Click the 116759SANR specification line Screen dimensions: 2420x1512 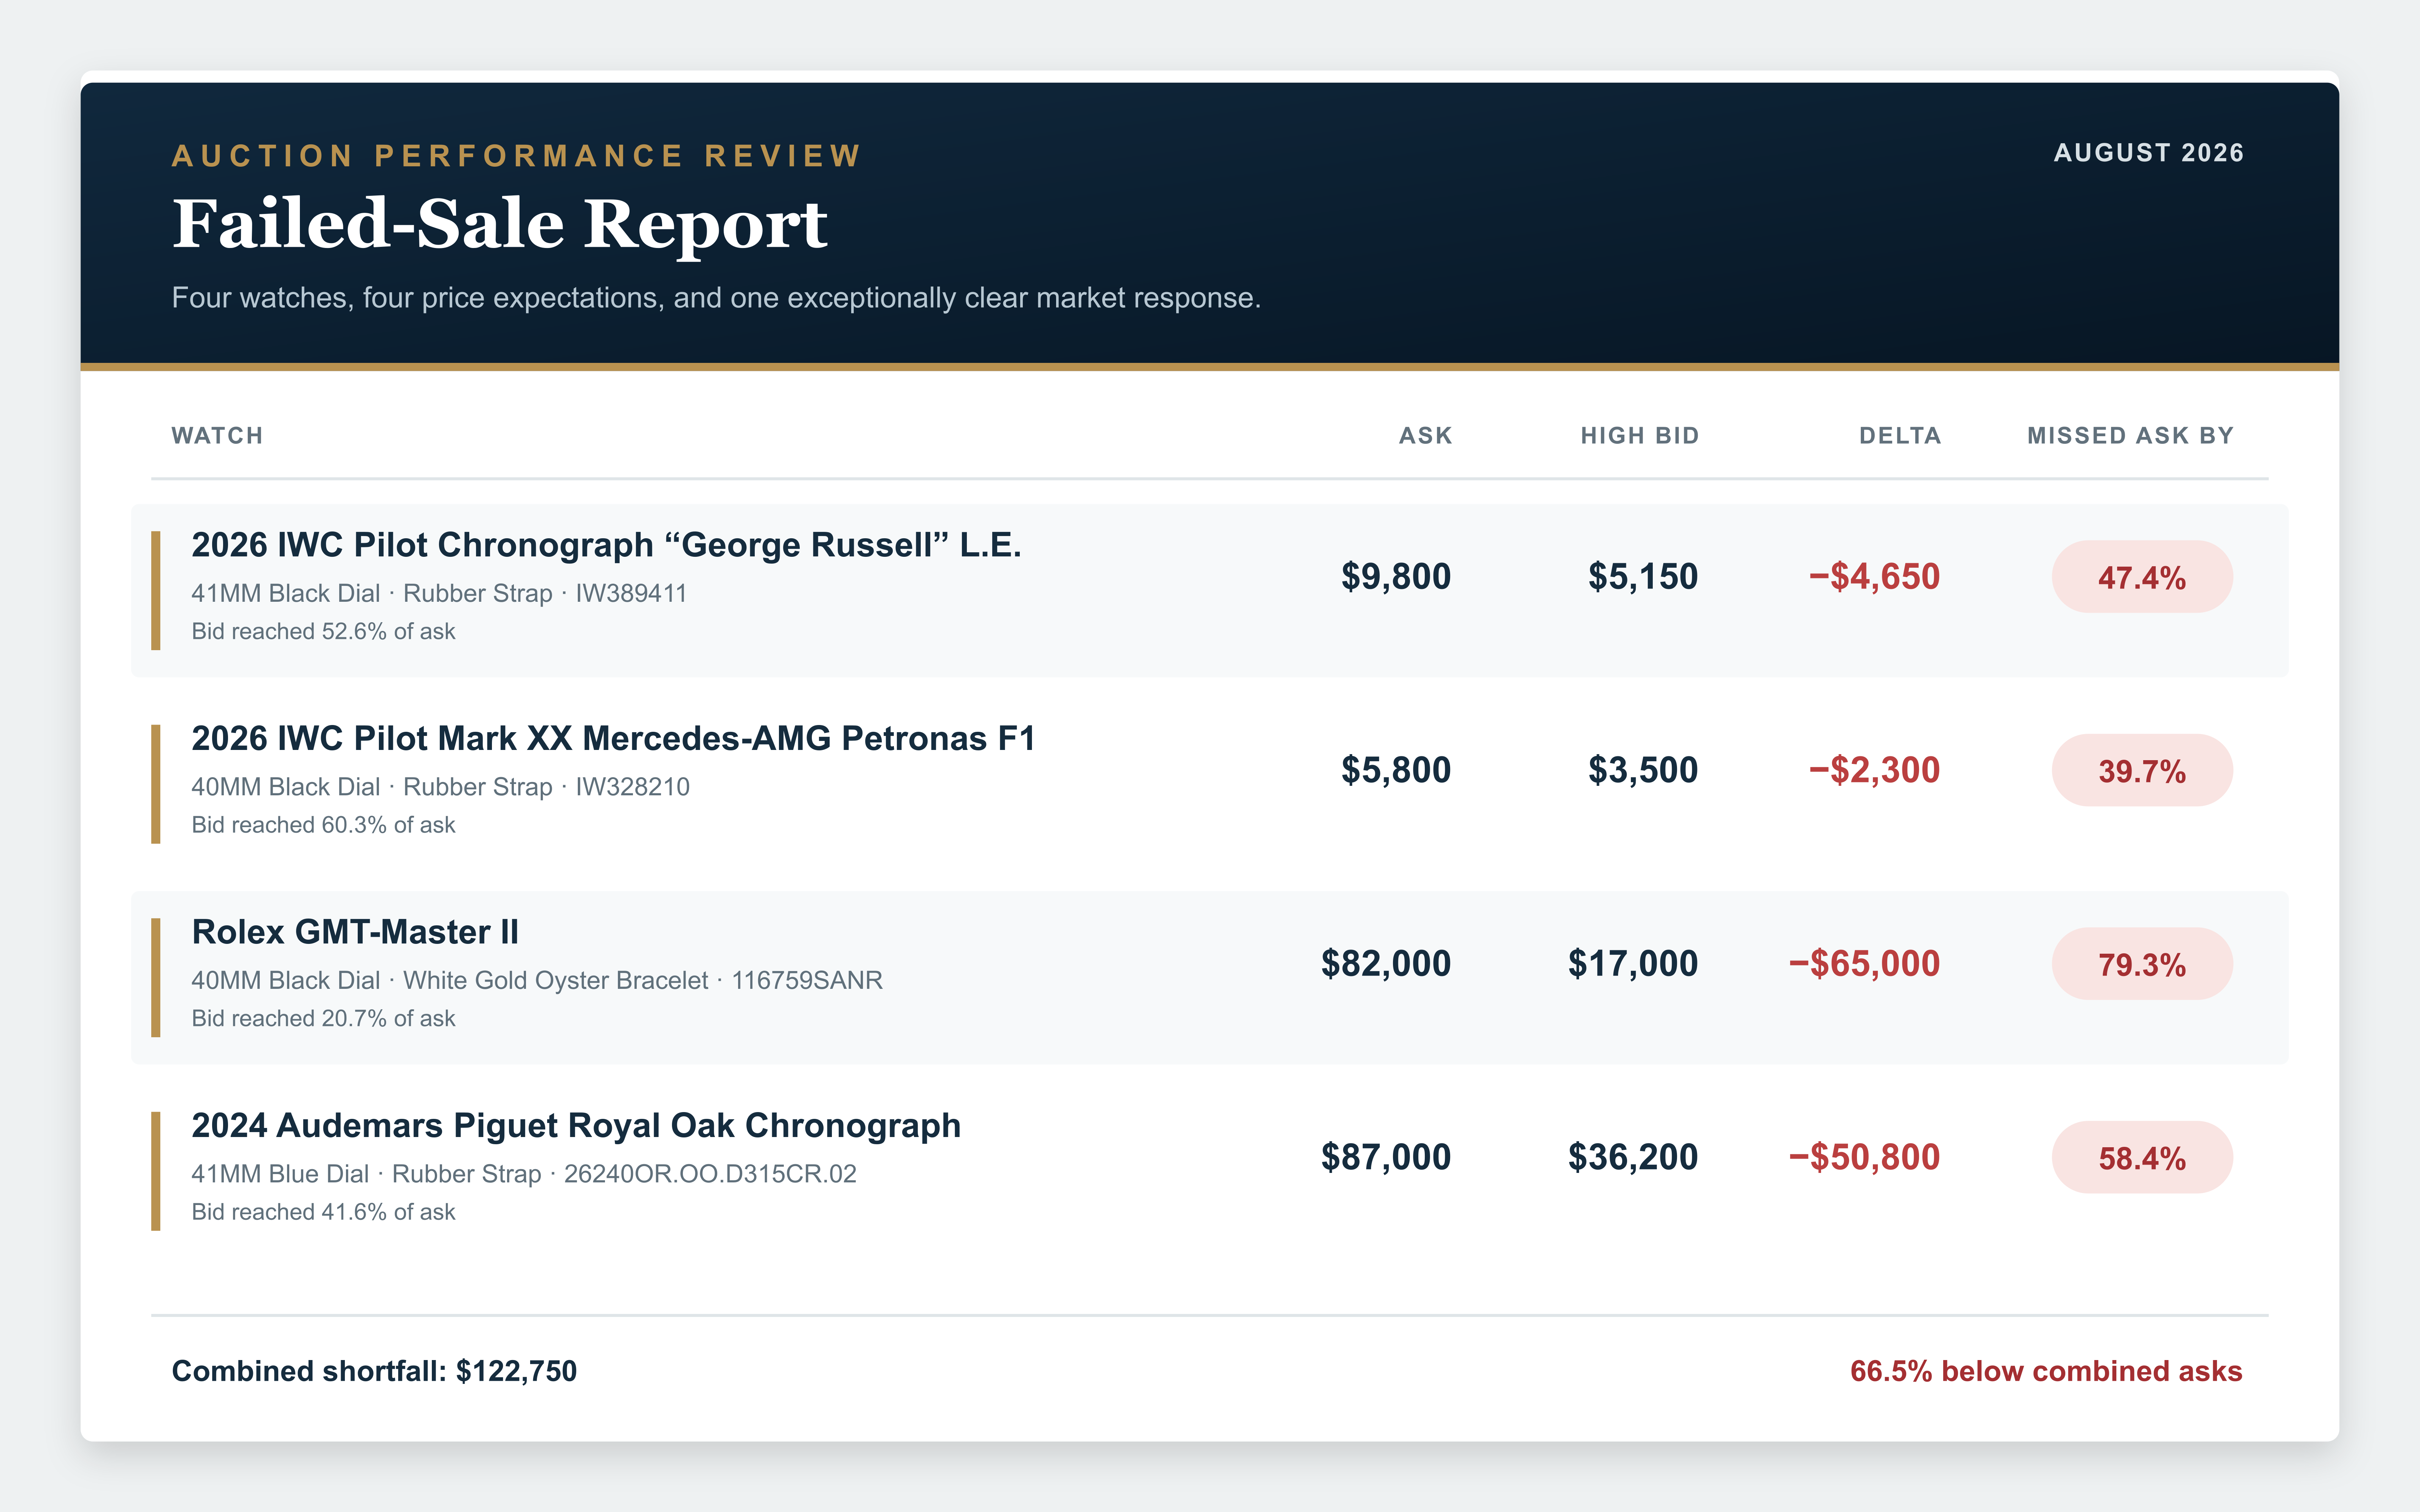tap(537, 980)
